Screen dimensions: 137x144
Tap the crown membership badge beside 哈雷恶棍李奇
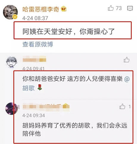click(x=64, y=9)
